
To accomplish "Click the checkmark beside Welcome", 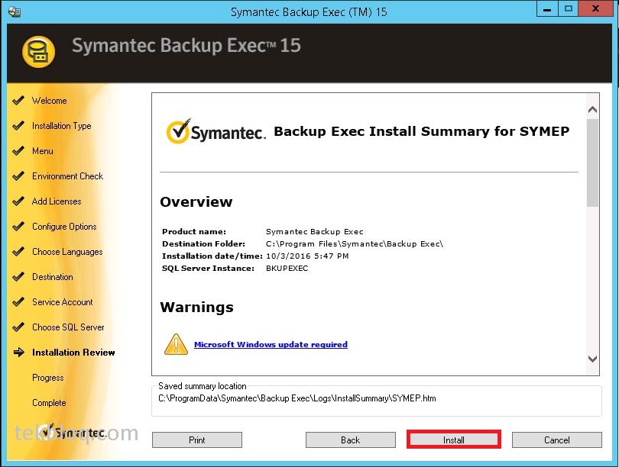I will click(18, 101).
